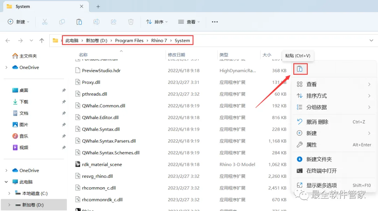The width and height of the screenshot is (378, 211).
Task: Click the folder icon in address bar
Action: click(55, 41)
